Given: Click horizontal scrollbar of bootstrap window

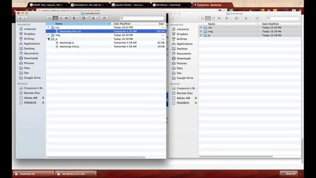Looking at the screenshot, I should click(236, 156).
